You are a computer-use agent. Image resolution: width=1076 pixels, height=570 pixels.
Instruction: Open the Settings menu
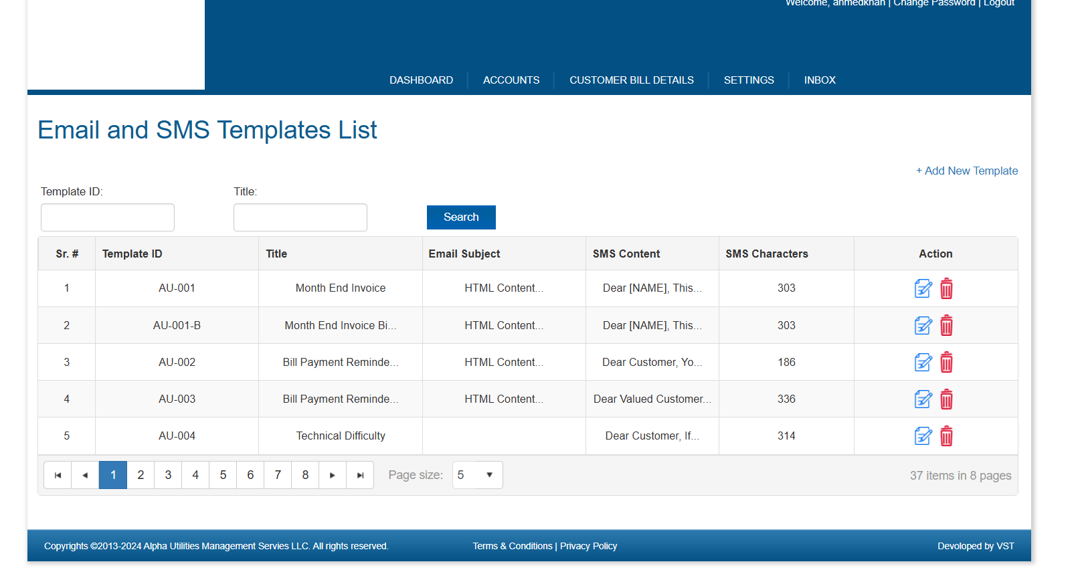coord(748,80)
